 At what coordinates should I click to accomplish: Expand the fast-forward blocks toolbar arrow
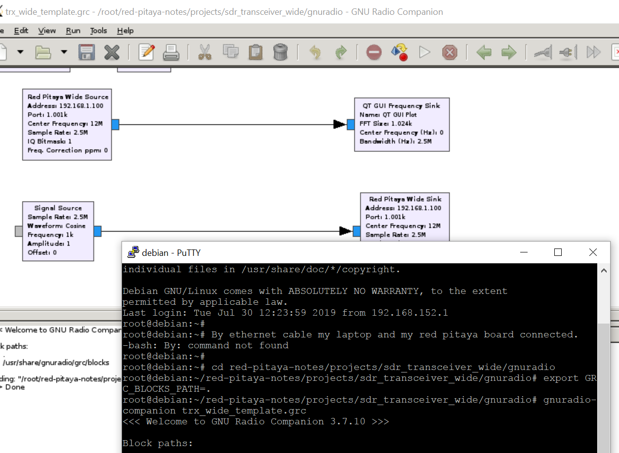(x=593, y=52)
